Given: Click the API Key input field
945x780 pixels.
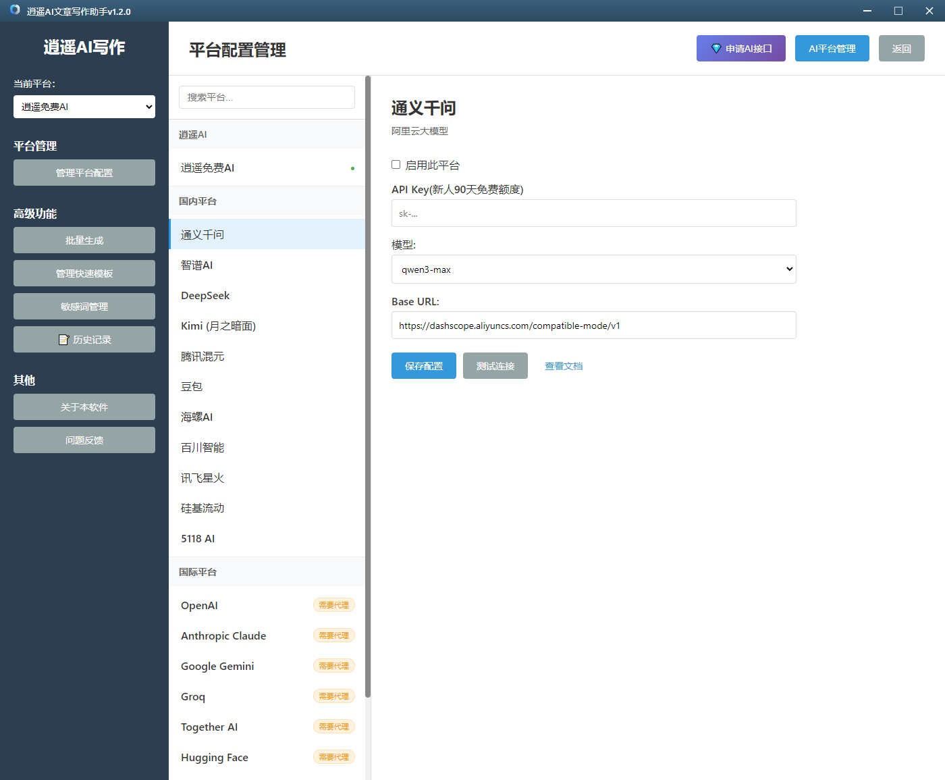Looking at the screenshot, I should (593, 213).
